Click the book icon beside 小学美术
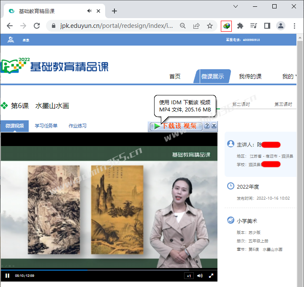The width and height of the screenshot is (304, 287). [x=231, y=220]
